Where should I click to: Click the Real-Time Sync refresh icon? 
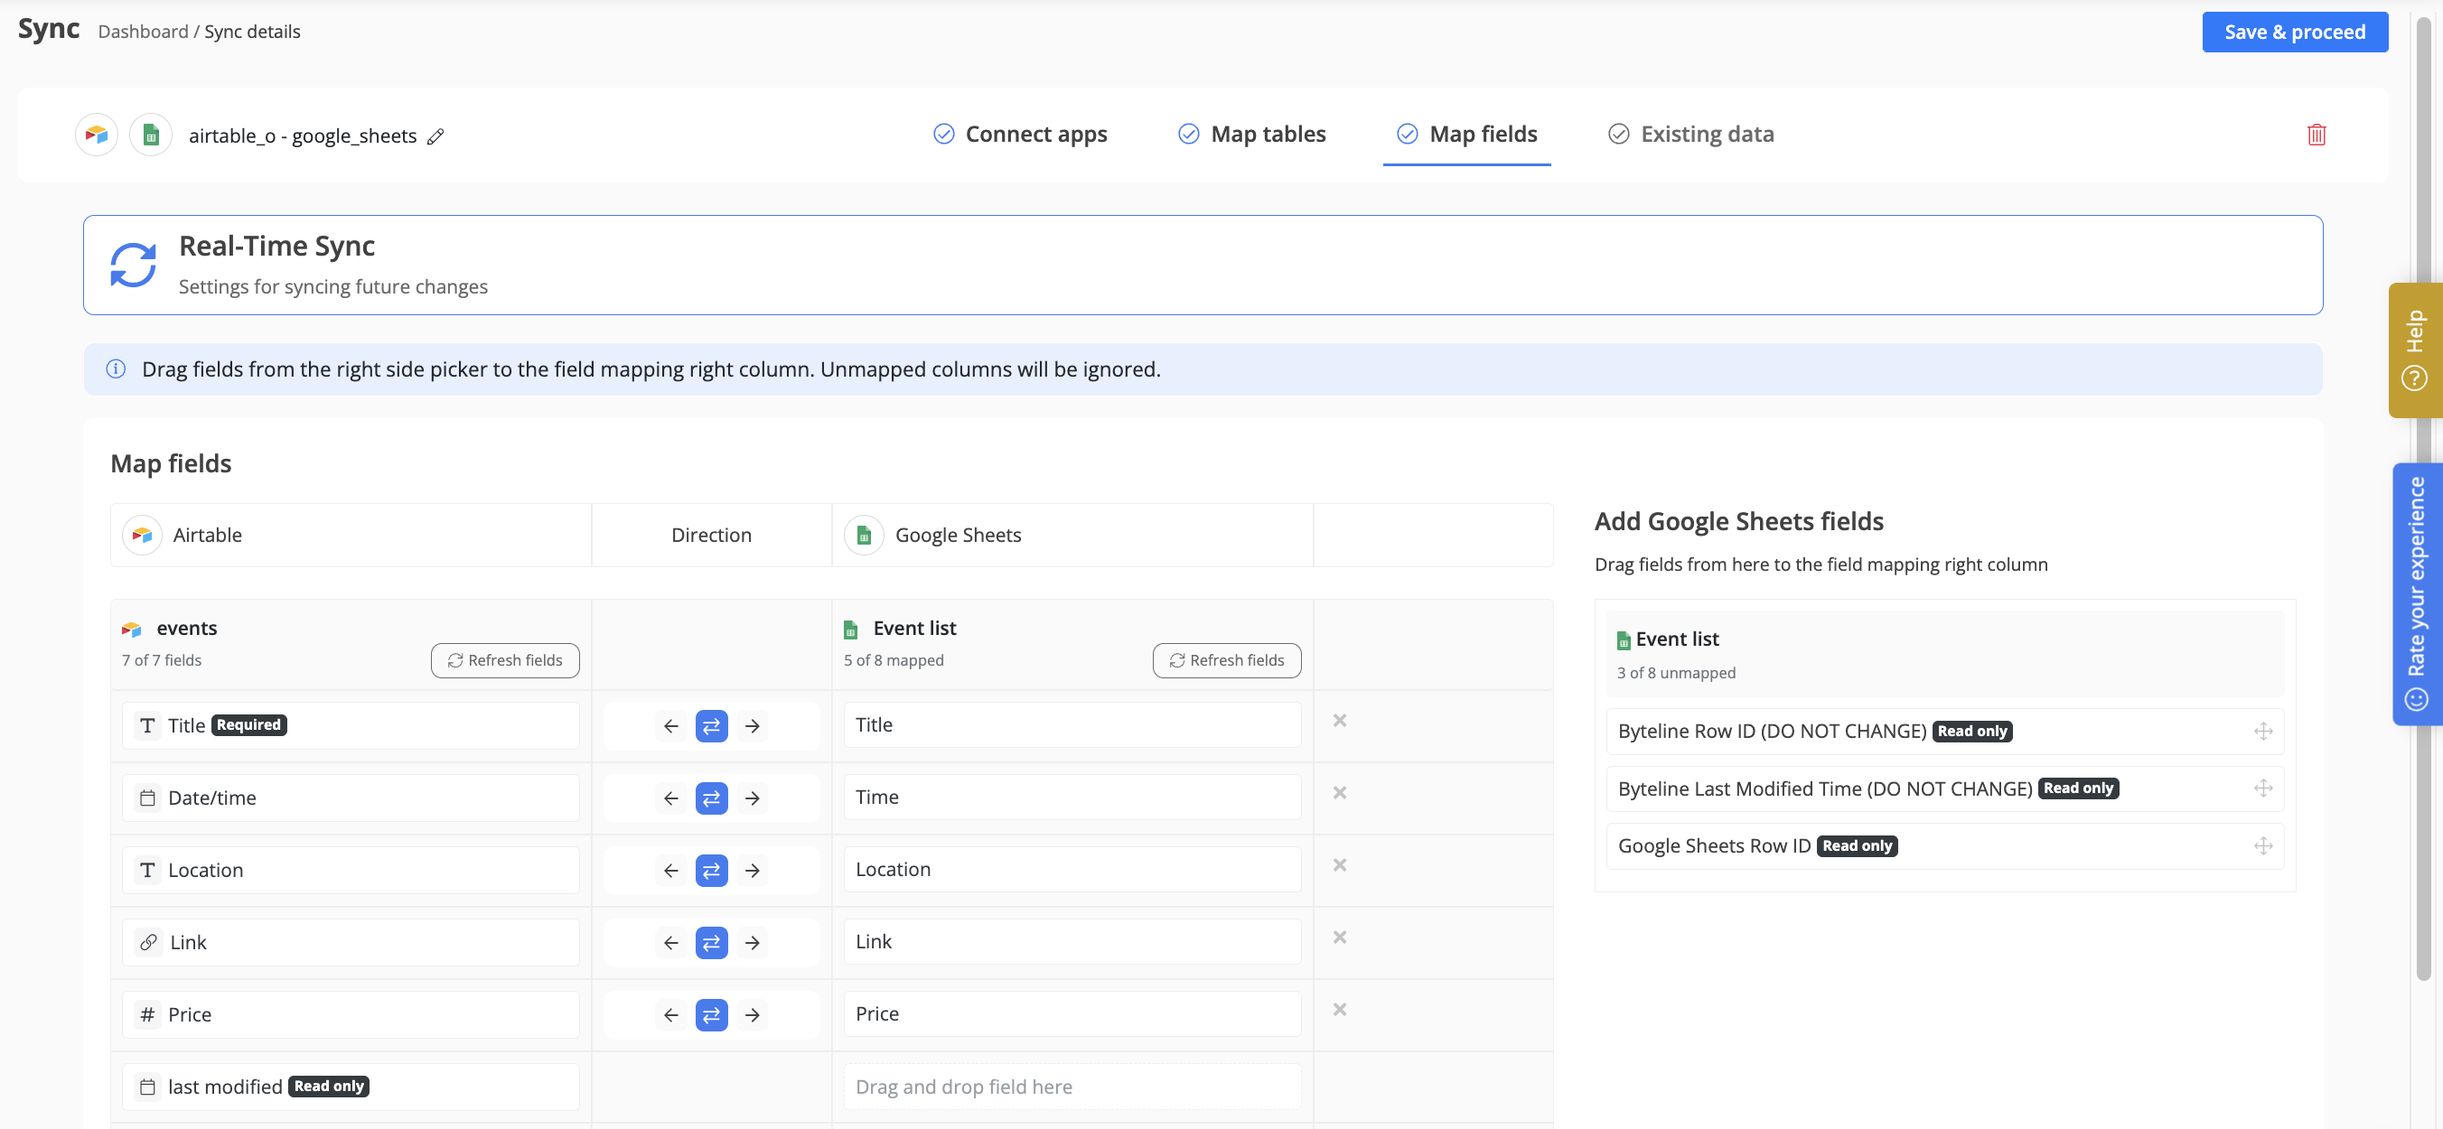coord(133,265)
